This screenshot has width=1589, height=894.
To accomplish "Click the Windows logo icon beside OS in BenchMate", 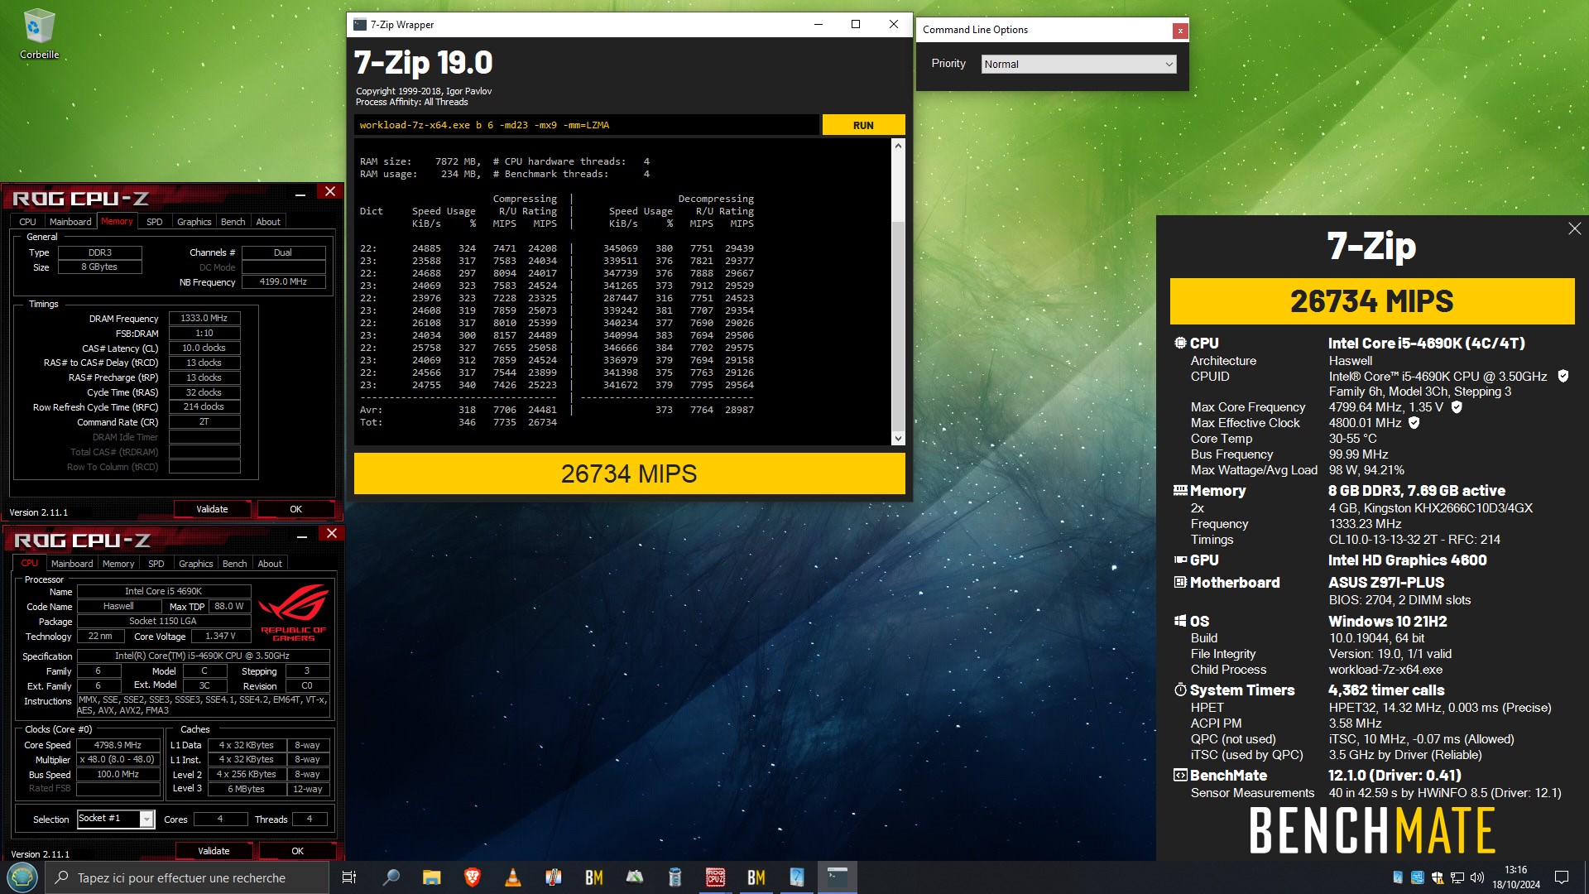I will [1180, 621].
